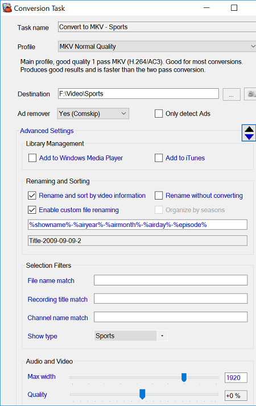Check Rename without converting option
256x406 pixels.
pos(159,196)
